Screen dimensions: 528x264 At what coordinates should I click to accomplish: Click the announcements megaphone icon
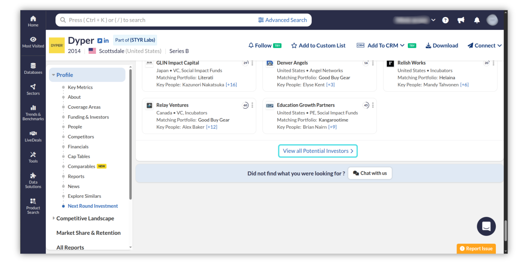461,20
